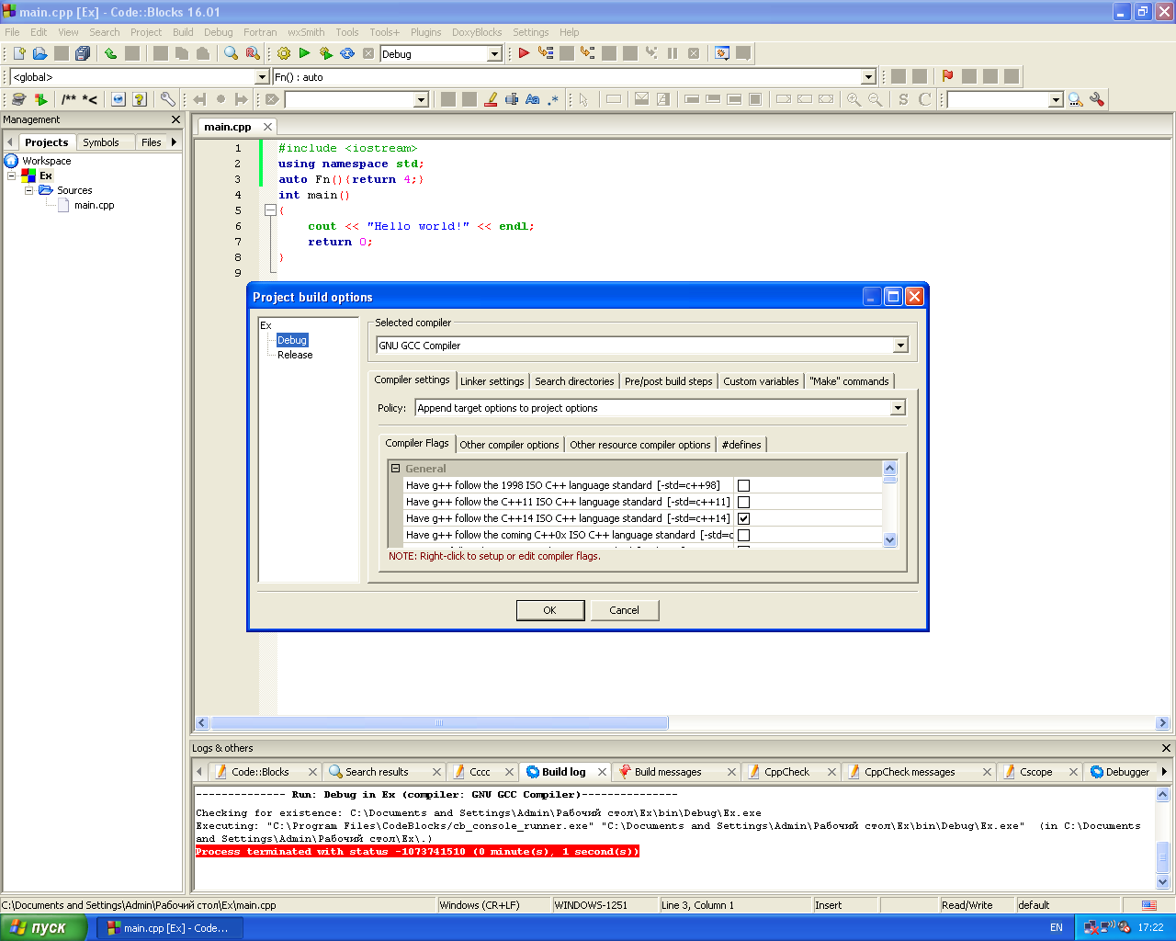1176x941 pixels.
Task: Open the Policy dropdown
Action: [899, 408]
